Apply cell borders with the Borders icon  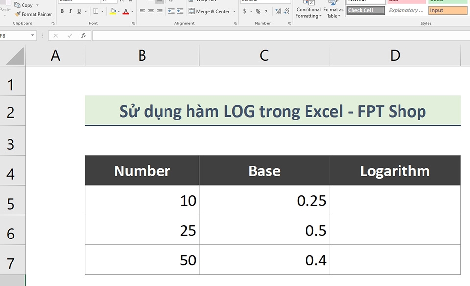pyautogui.click(x=95, y=11)
